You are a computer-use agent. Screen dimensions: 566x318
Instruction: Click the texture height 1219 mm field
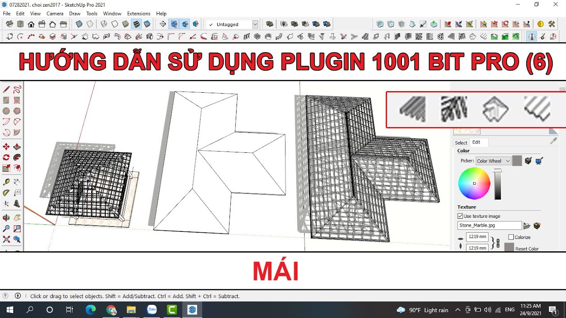coord(477,248)
